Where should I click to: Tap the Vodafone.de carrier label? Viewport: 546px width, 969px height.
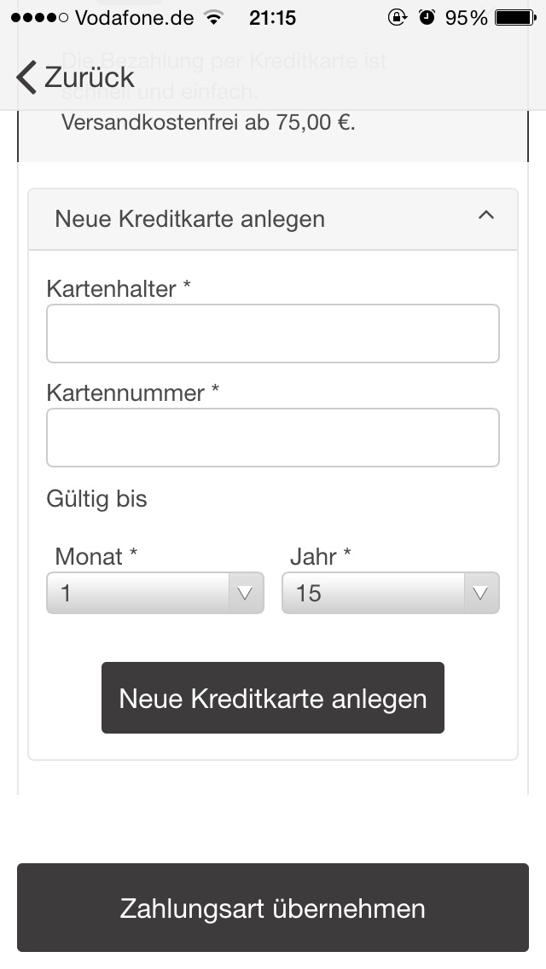click(x=135, y=18)
